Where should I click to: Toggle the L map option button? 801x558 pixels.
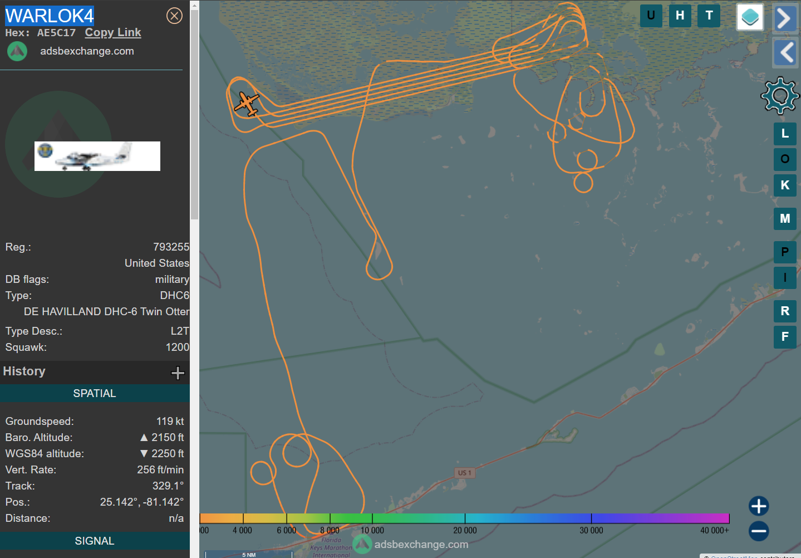pos(785,134)
